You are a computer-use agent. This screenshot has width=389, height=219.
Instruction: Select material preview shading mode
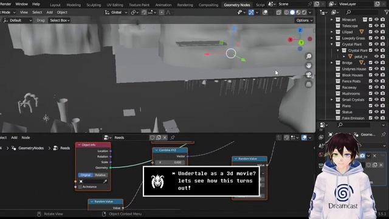pos(298,12)
